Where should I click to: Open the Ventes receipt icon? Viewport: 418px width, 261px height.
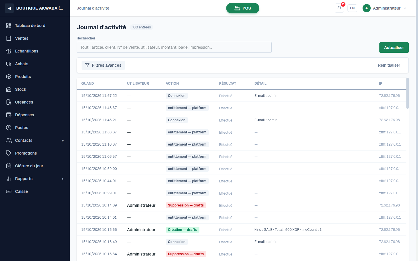pyautogui.click(x=9, y=38)
